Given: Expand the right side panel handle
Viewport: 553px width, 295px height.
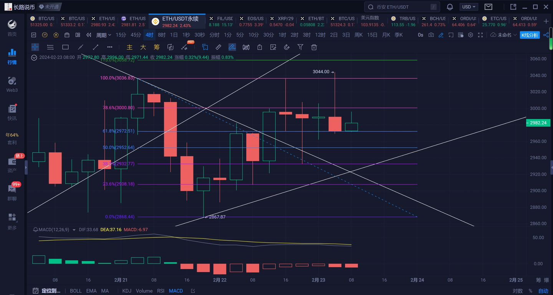Looking at the screenshot, I should (x=551, y=167).
